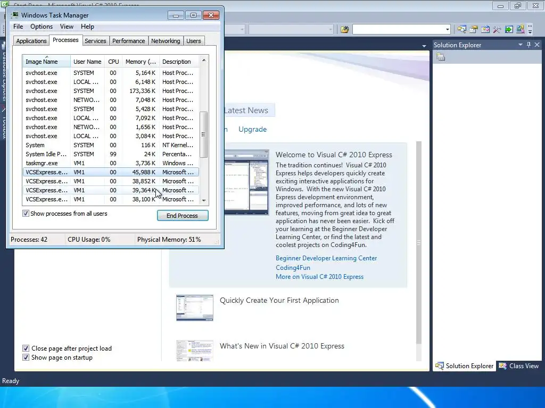545x408 pixels.
Task: Open the active documents list dropdown arrow
Action: tap(424, 46)
